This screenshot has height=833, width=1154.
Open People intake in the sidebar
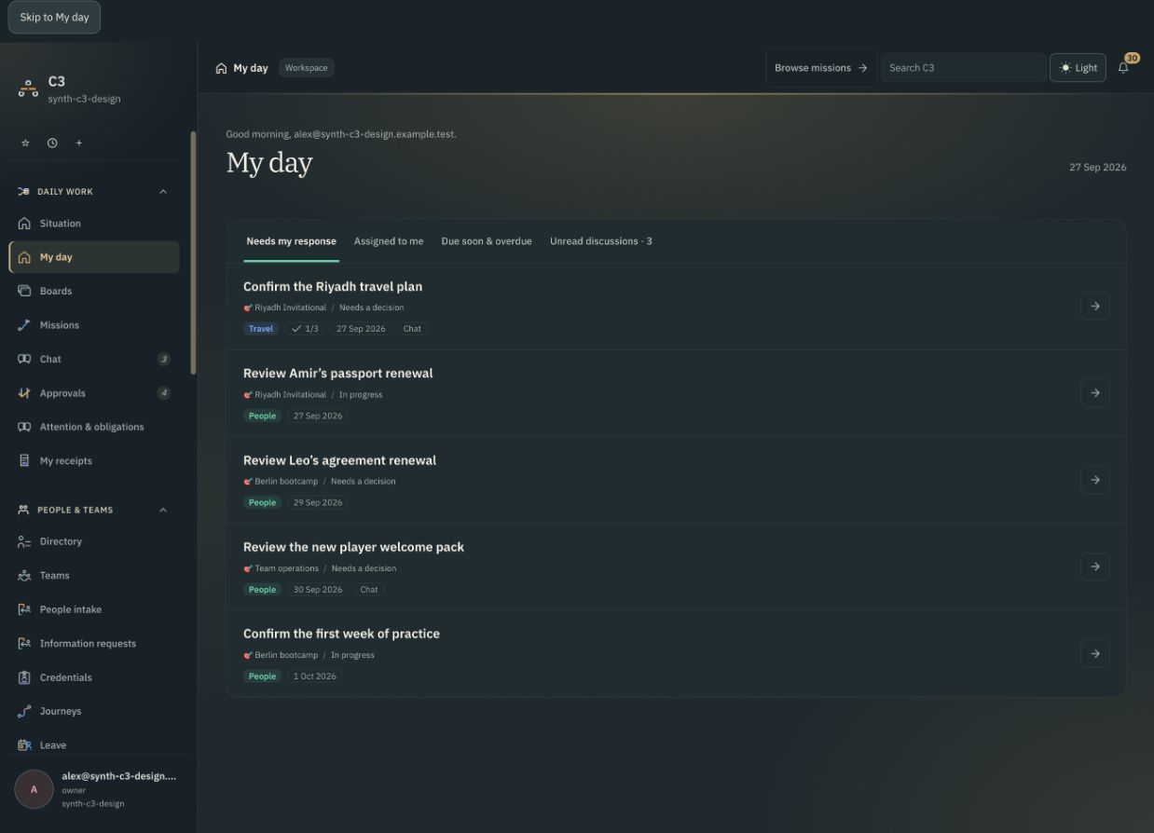click(94, 609)
